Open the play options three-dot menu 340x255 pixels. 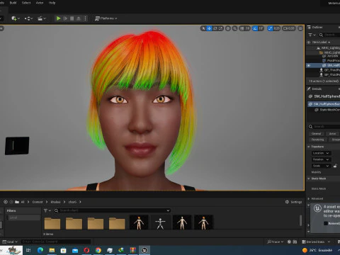[85, 18]
